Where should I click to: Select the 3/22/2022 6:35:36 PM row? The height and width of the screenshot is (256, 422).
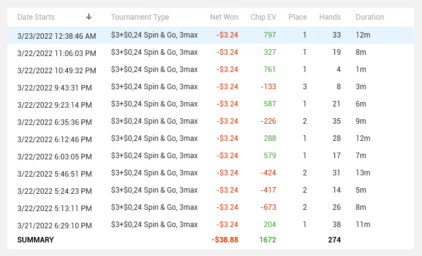(210, 121)
